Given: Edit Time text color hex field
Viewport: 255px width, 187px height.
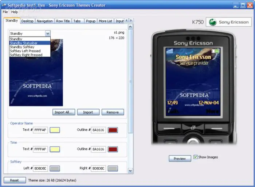Looking at the screenshot, I should click(40, 149).
